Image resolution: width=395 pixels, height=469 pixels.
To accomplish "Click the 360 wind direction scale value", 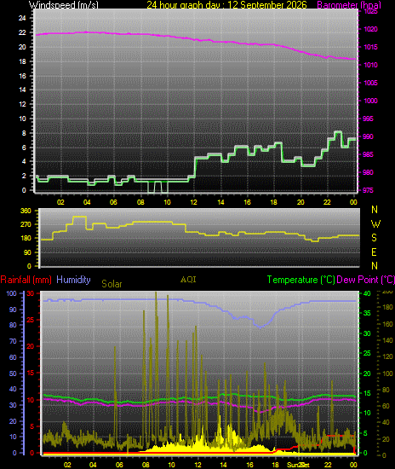I will pyautogui.click(x=26, y=211).
